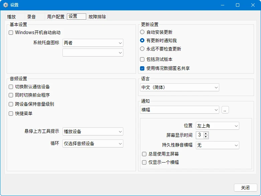This screenshot has width=261, height=196.
Task: Open the 持久性静音横幅 dropdown
Action: [x=218, y=145]
